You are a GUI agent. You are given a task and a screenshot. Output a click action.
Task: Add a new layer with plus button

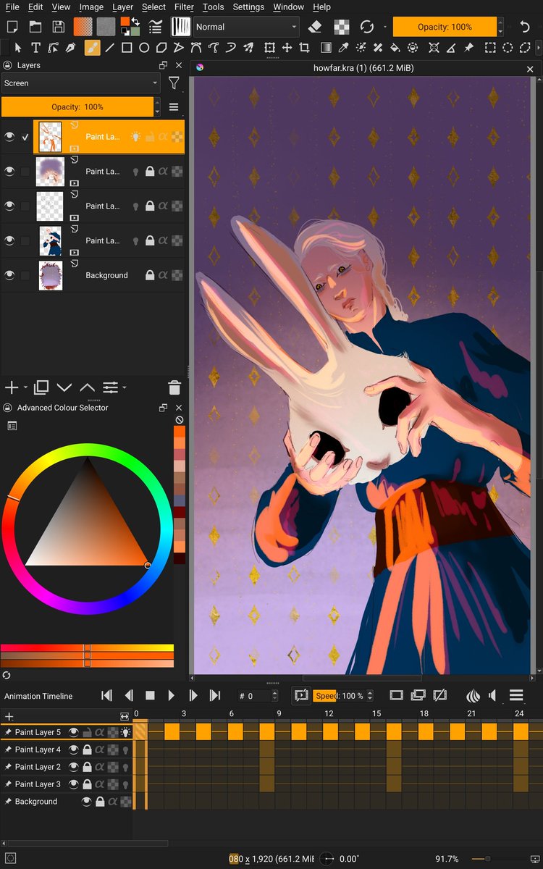[11, 387]
